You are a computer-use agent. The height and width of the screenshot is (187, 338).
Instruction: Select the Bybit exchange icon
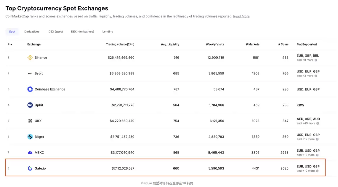pyautogui.click(x=30, y=73)
